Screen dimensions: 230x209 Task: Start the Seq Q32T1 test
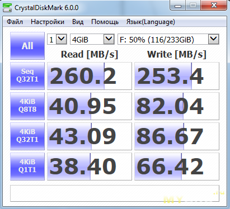(x=27, y=76)
